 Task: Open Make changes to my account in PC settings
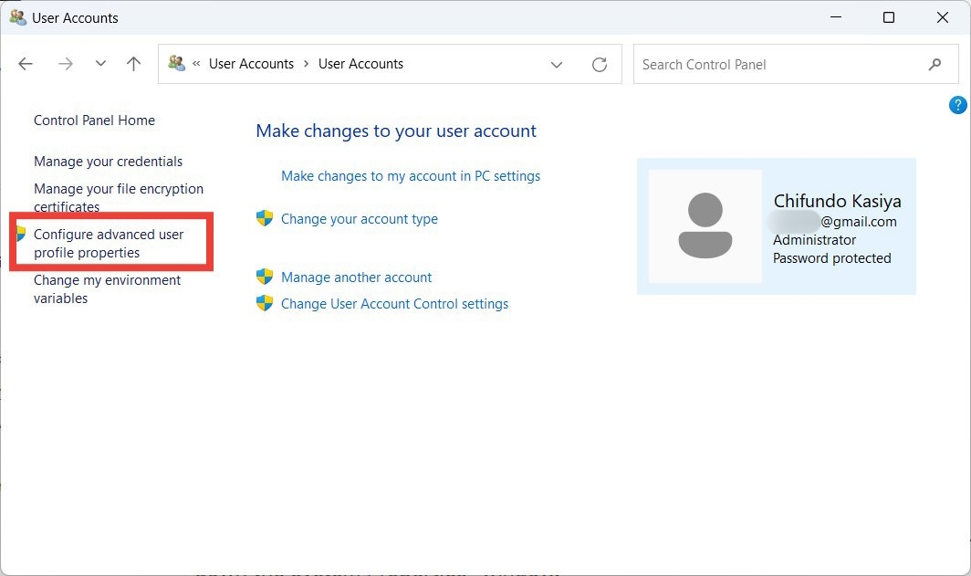[x=410, y=175]
